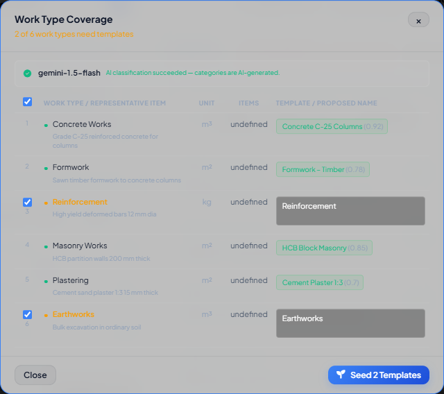Click the Close button
The width and height of the screenshot is (444, 394).
point(35,375)
